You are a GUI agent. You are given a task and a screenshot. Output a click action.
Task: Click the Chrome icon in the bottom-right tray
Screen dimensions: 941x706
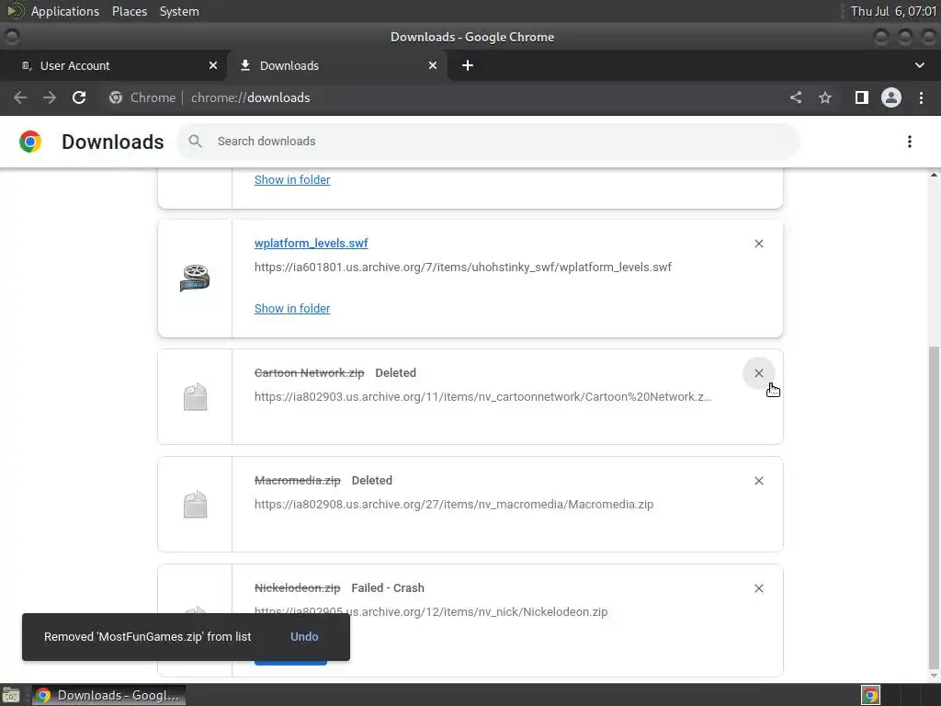[x=871, y=695]
